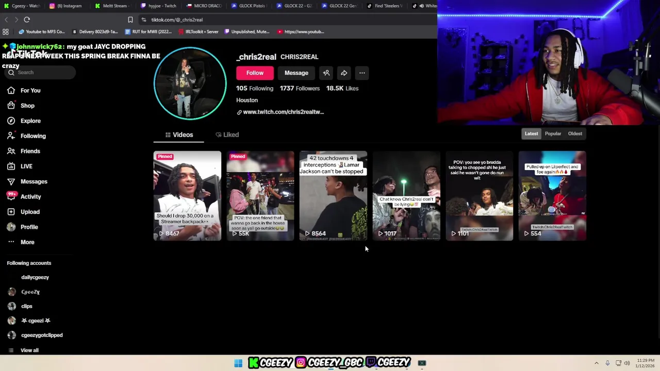
Task: Open the IRLToolkit Server bookmark
Action: 198,32
